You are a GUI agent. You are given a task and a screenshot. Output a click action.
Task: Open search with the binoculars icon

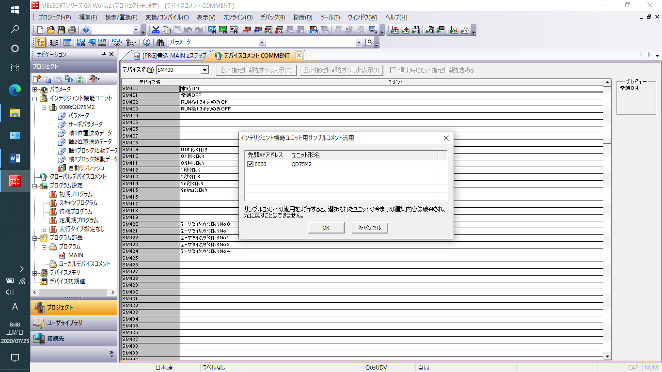tap(160, 42)
